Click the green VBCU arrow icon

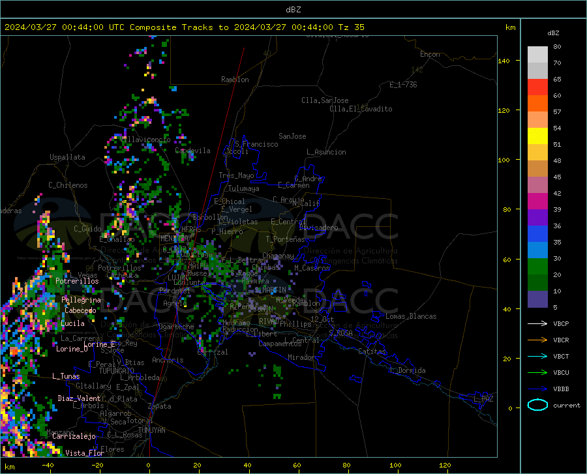point(537,372)
